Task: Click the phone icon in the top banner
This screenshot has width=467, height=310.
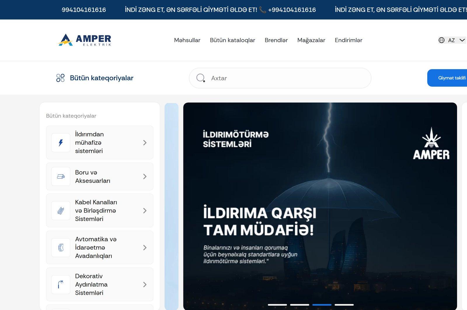Action: click(262, 10)
